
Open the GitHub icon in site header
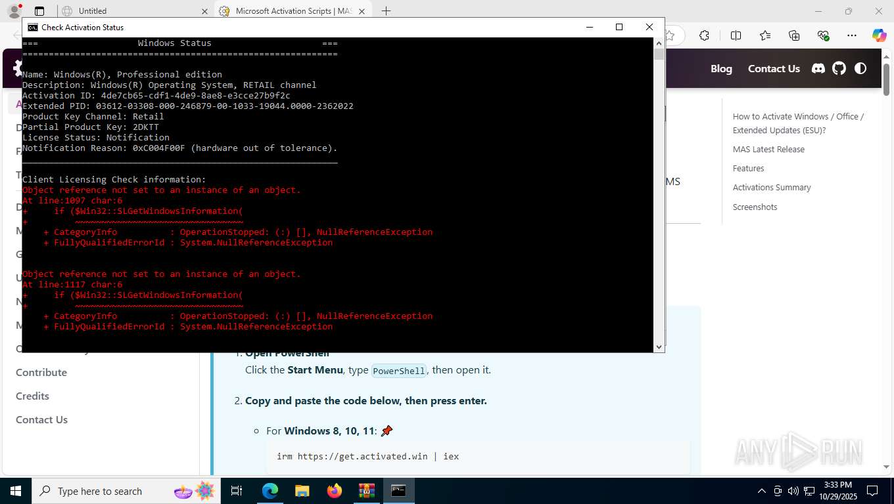839,68
